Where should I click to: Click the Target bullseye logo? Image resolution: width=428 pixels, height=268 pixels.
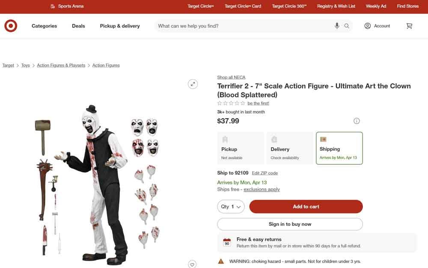[x=11, y=26]
